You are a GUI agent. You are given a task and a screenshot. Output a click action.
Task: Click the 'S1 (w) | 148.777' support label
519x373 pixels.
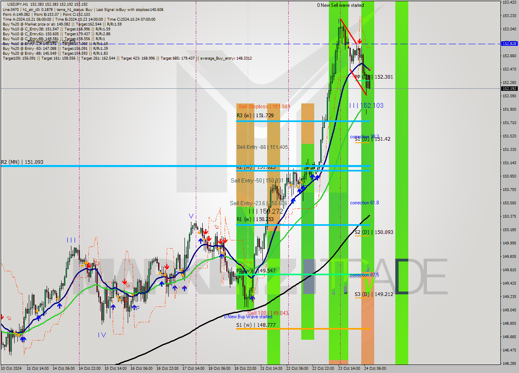click(255, 325)
